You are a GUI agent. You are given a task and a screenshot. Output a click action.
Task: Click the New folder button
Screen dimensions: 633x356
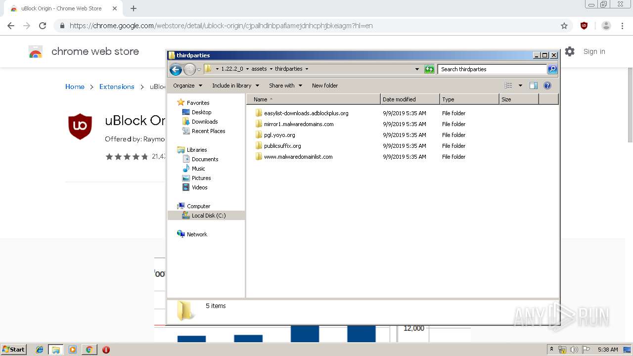[x=325, y=86]
